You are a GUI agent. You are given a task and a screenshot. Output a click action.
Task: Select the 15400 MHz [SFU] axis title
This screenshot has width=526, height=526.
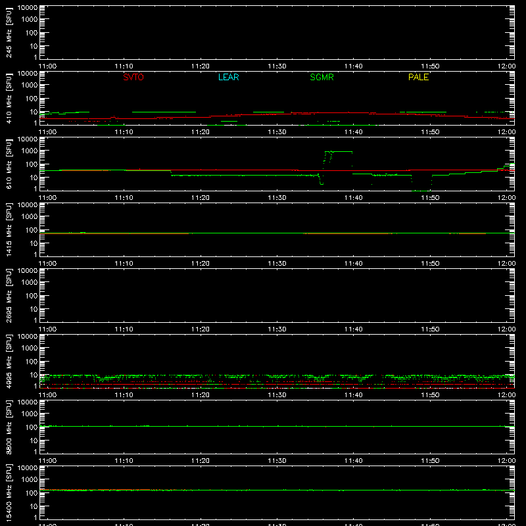coord(9,493)
